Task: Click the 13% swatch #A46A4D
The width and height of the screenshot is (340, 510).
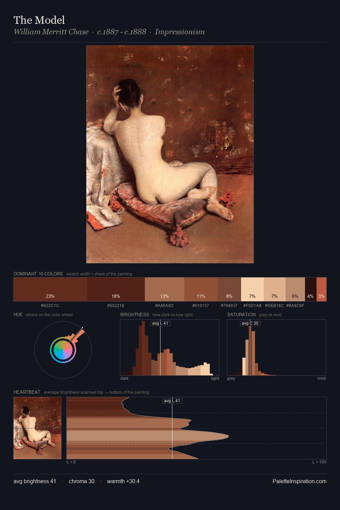Action: pyautogui.click(x=165, y=289)
